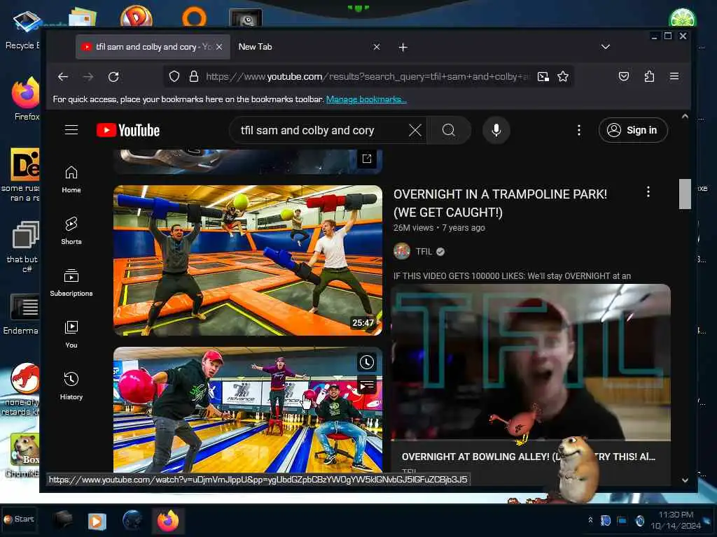717x537 pixels.
Task: Open OVERNIGHT IN A TRAMPOLINE PARK title
Action: click(x=500, y=203)
